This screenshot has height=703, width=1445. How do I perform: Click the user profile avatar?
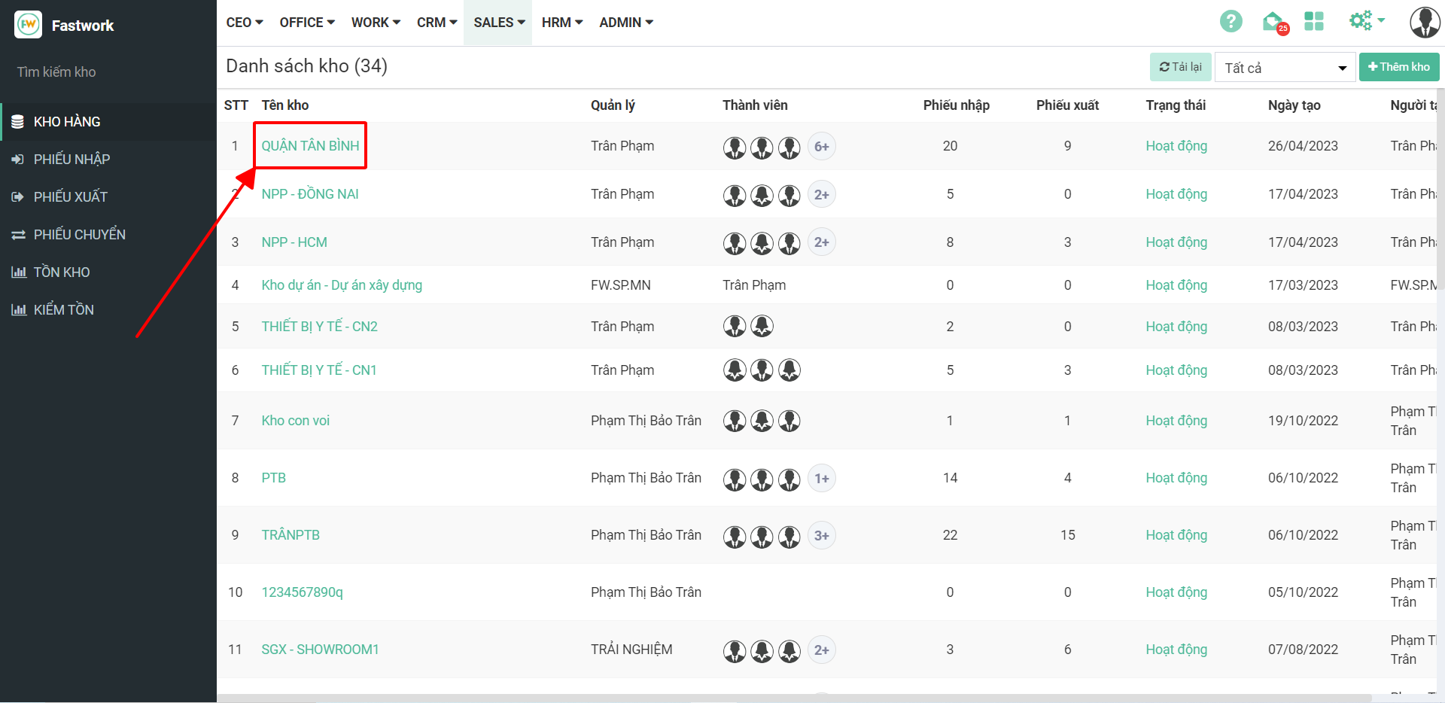coord(1424,23)
